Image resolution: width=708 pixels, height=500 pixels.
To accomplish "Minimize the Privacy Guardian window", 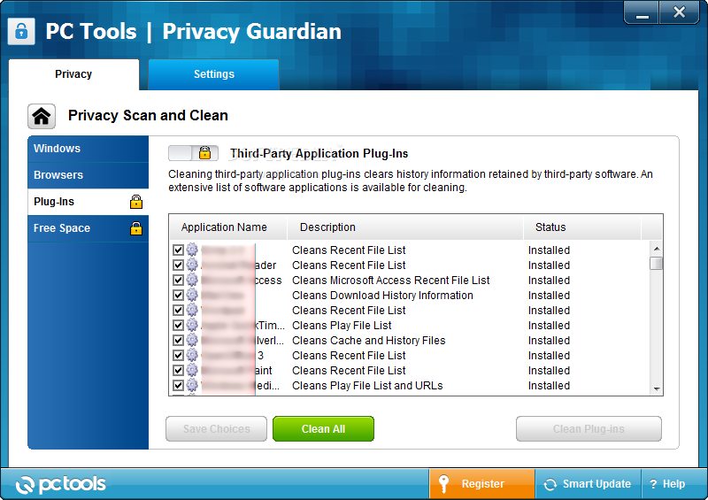I will pyautogui.click(x=643, y=12).
